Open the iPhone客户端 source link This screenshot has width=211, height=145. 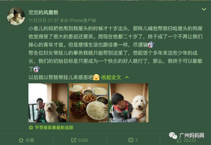[x=82, y=21]
